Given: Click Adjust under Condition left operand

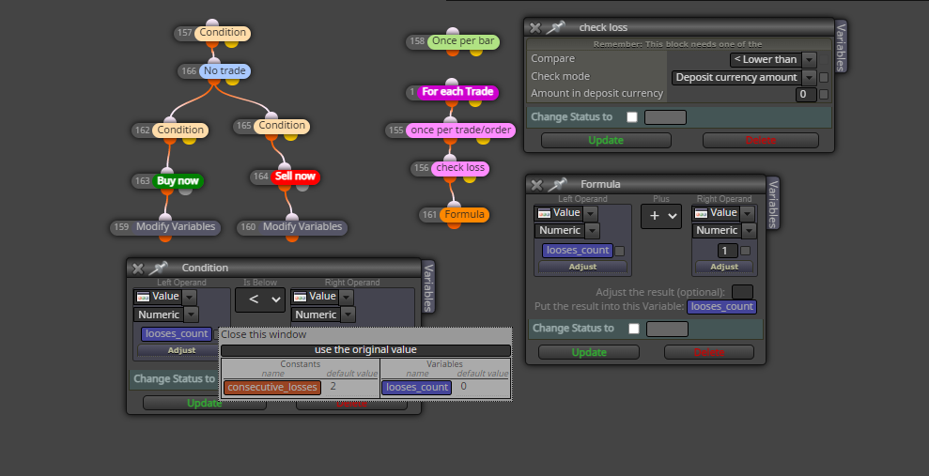Looking at the screenshot, I should (182, 350).
